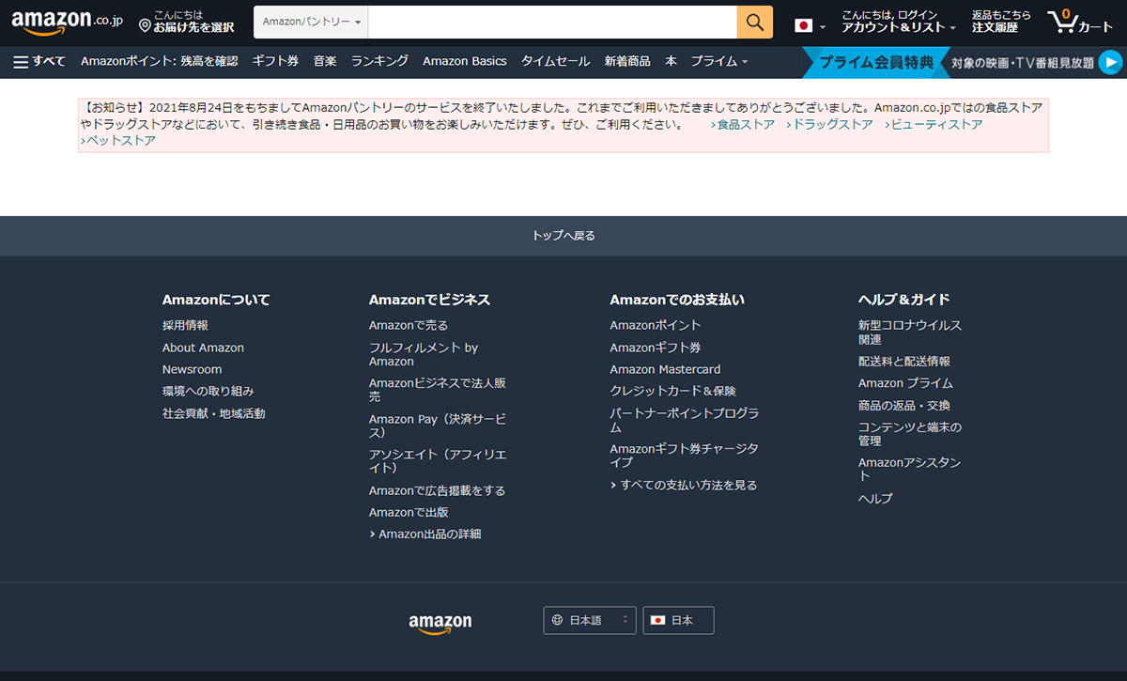Viewport: 1127px width, 681px height.
Task: Open 社会貢献・地域活動 footer link
Action: 214,413
